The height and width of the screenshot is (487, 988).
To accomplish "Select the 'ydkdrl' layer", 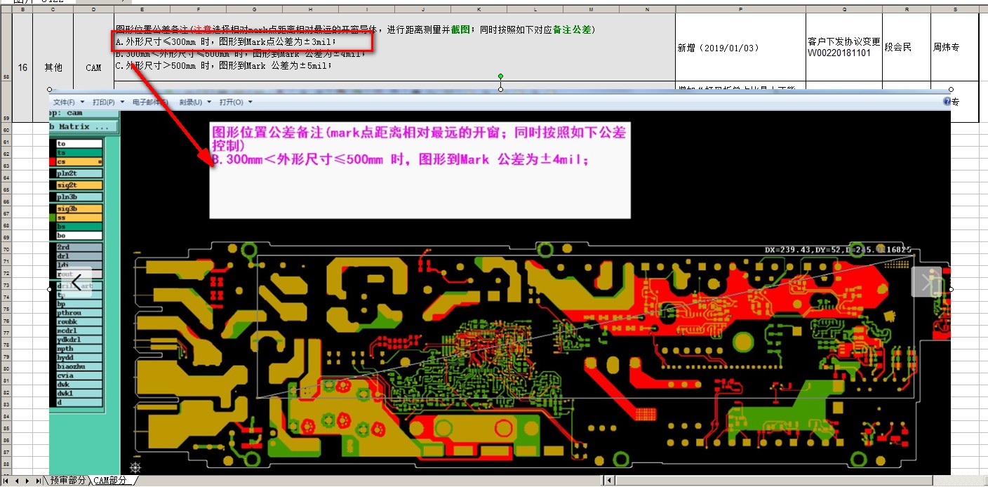I will tap(79, 340).
